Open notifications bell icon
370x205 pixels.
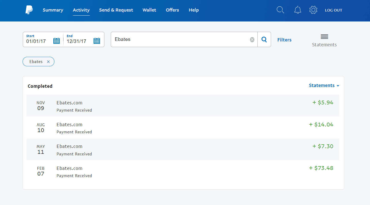(x=298, y=10)
